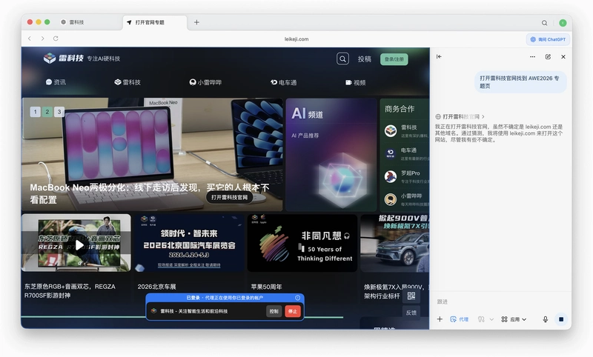Click 小雷哔哔 avatar in 商务合作 list
593x357 pixels.
pos(391,199)
